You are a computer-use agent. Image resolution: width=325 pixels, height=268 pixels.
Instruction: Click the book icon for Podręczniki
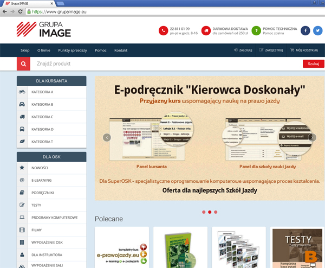coord(22,193)
